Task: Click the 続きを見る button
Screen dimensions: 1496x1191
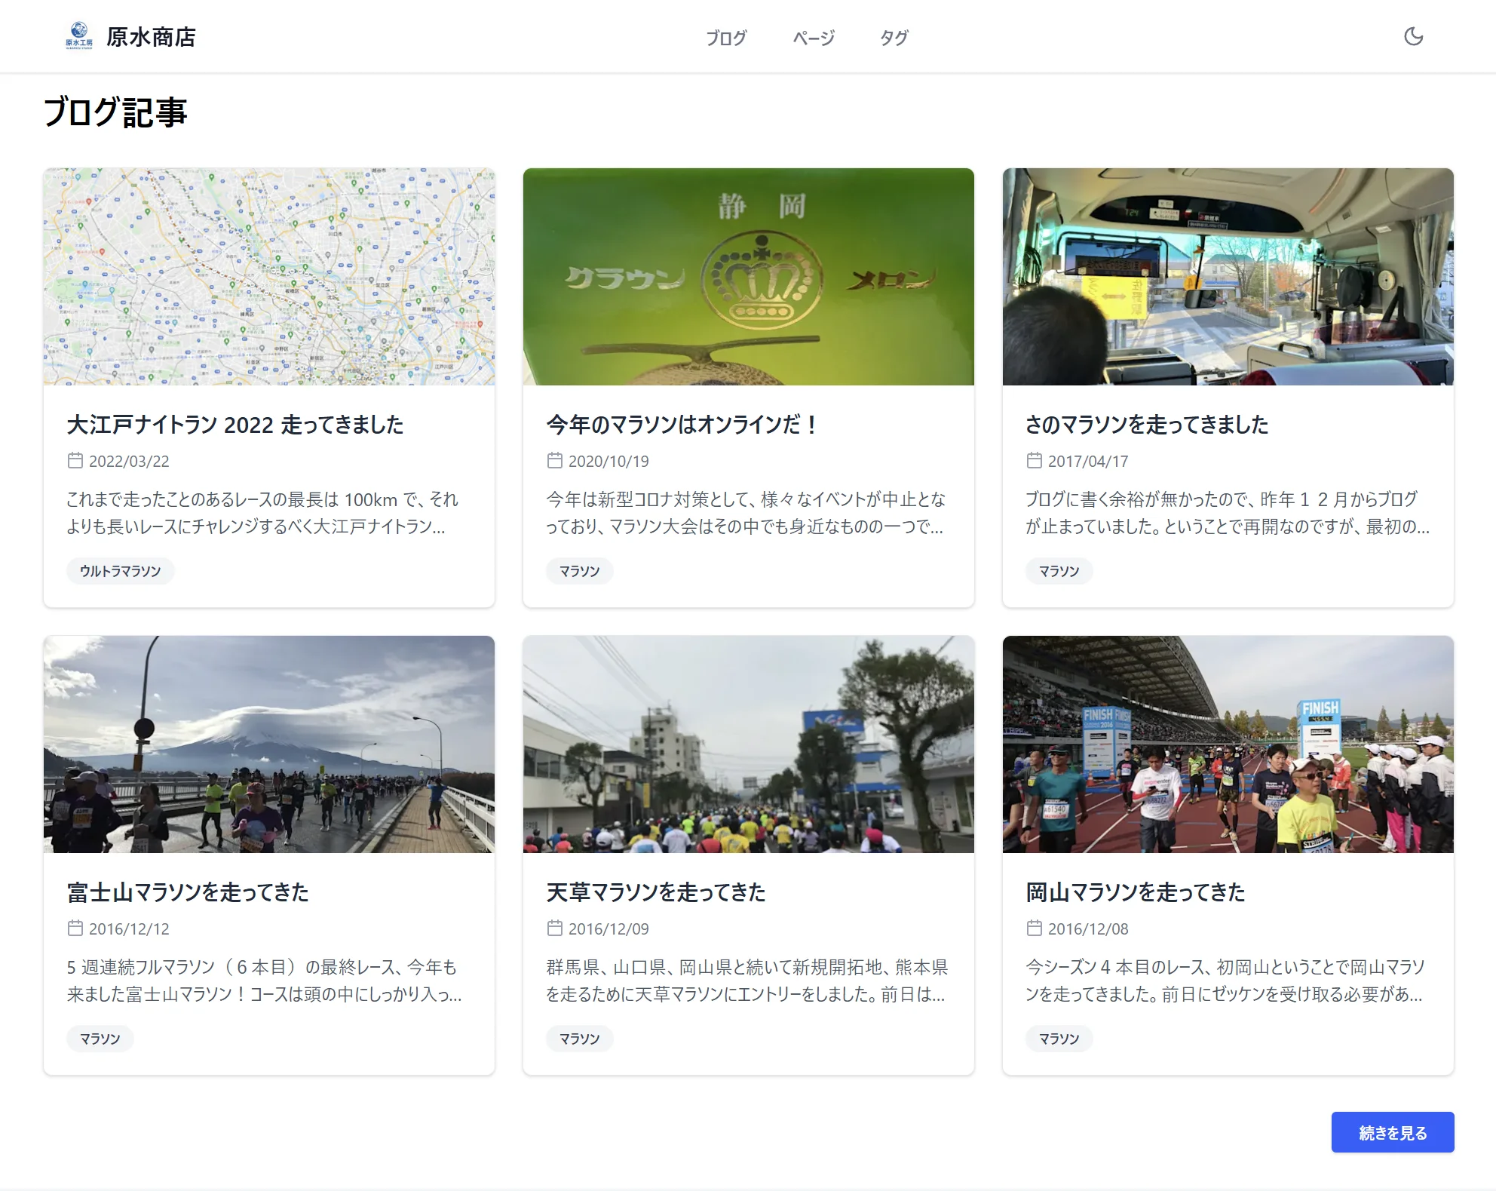Action: pyautogui.click(x=1392, y=1132)
